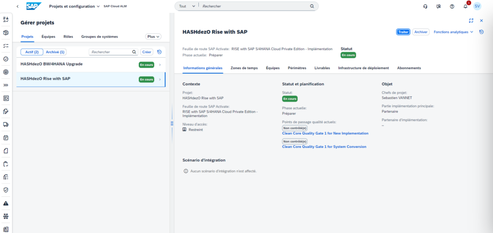
Task: Click the back arrow beside SAP logo
Action: coord(18,6)
